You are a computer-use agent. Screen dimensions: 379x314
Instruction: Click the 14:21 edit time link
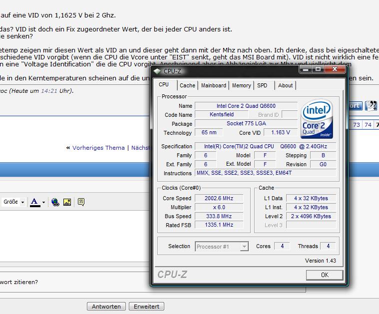49,91
